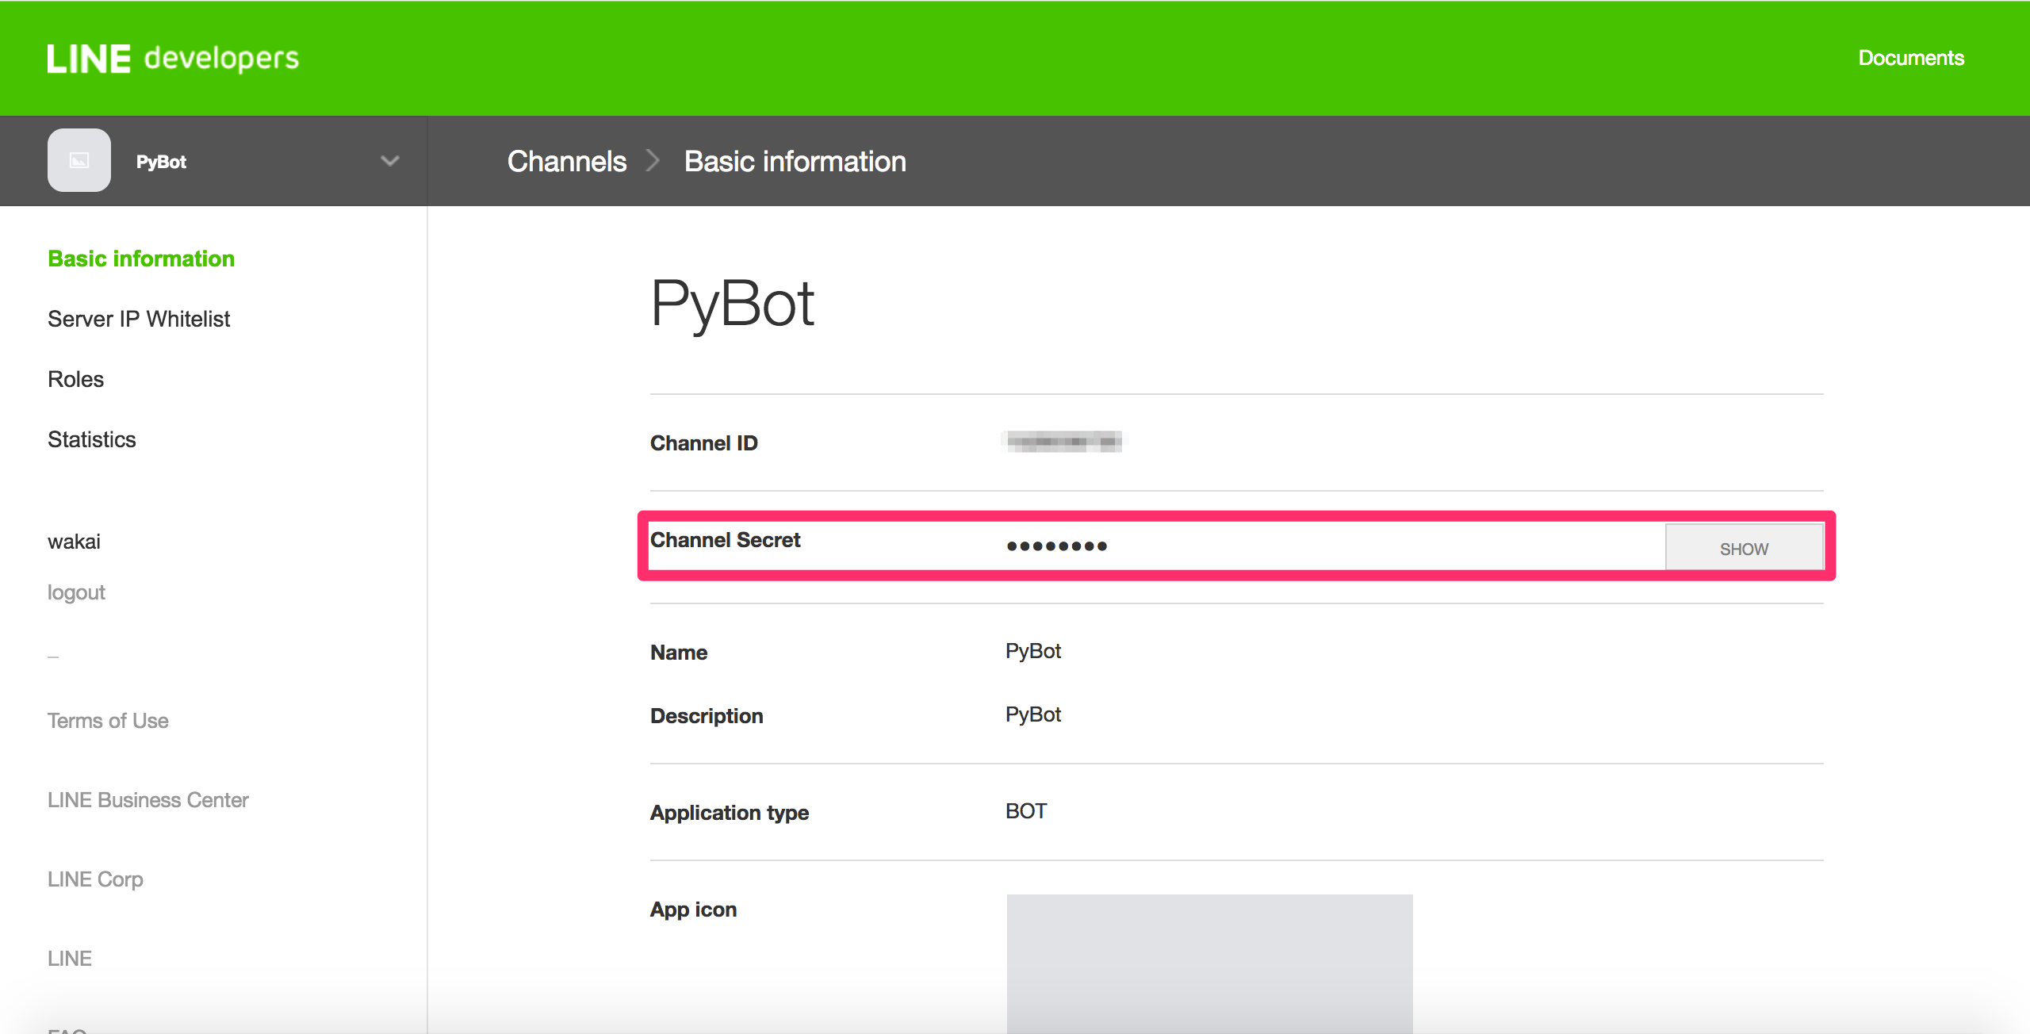Viewport: 2030px width, 1034px height.
Task: Go to Channels breadcrumb
Action: click(x=567, y=161)
